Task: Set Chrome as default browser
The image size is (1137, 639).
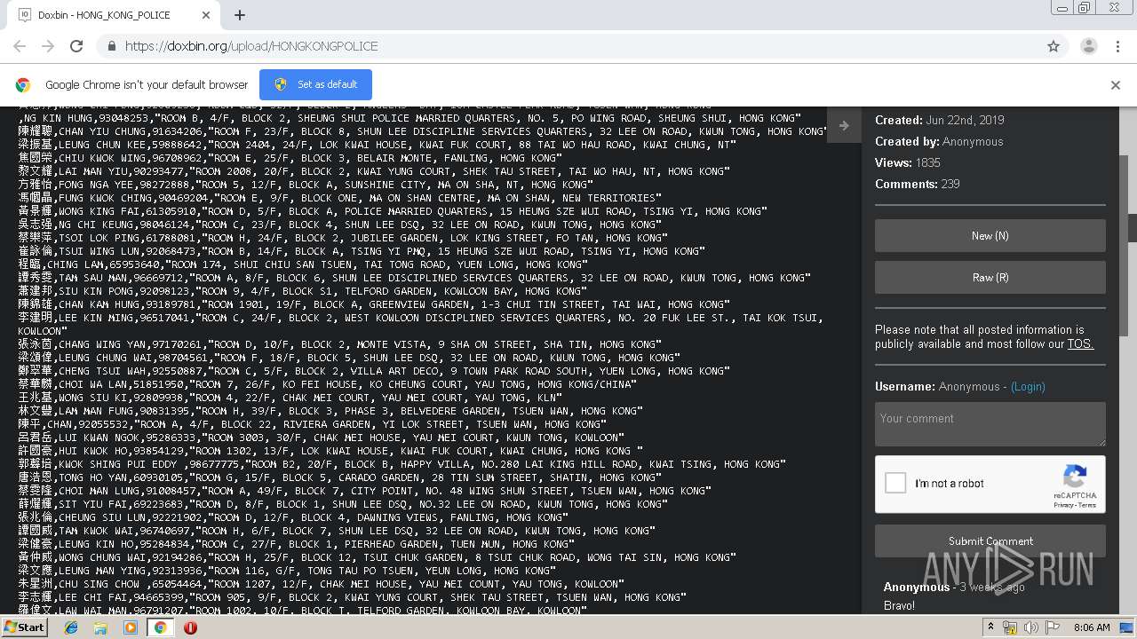Action: (315, 84)
